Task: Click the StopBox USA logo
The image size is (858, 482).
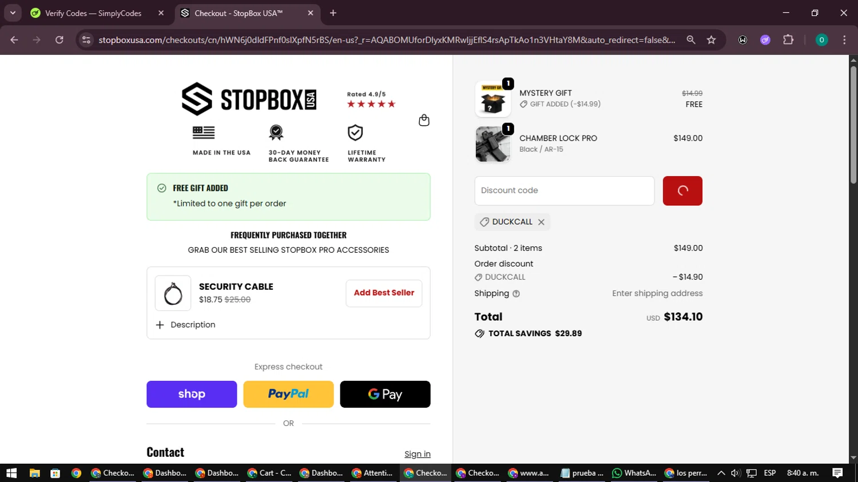Action: (249, 99)
